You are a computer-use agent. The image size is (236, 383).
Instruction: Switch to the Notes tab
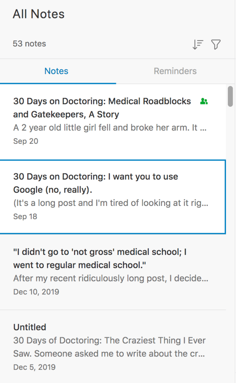[x=56, y=71]
